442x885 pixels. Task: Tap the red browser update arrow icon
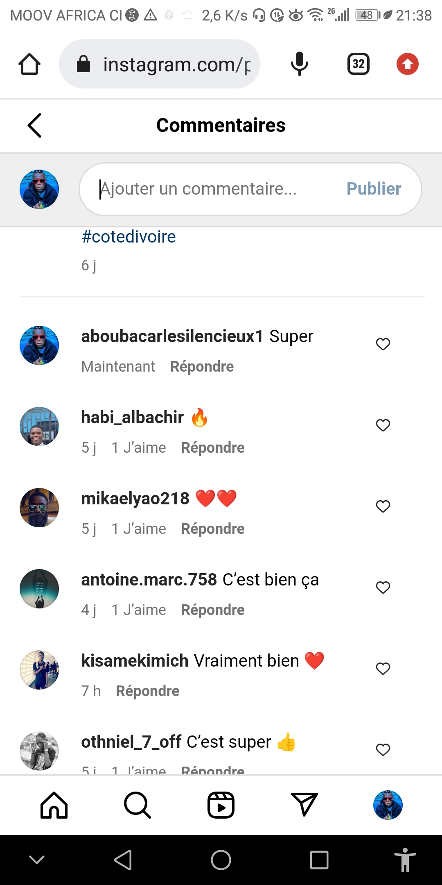tap(408, 64)
